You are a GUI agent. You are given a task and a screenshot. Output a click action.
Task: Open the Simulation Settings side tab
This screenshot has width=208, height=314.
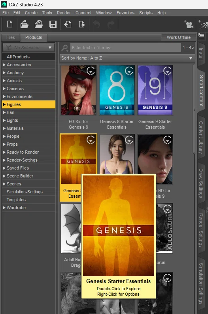[201, 283]
